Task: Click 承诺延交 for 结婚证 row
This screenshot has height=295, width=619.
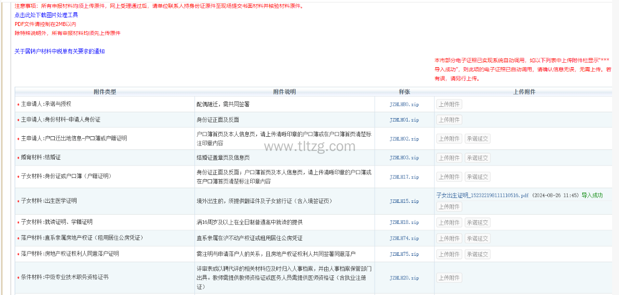Action: pyautogui.click(x=477, y=158)
